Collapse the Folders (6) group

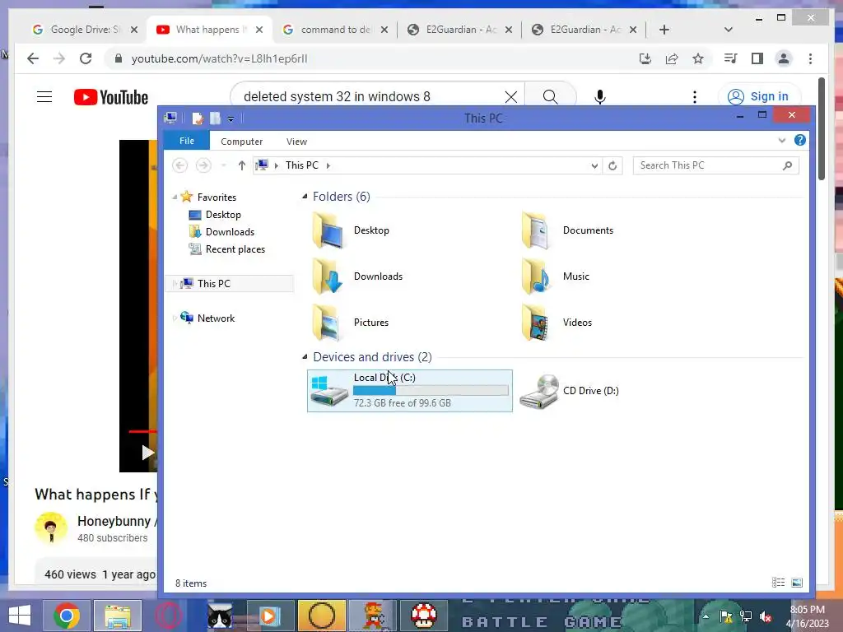click(x=305, y=196)
